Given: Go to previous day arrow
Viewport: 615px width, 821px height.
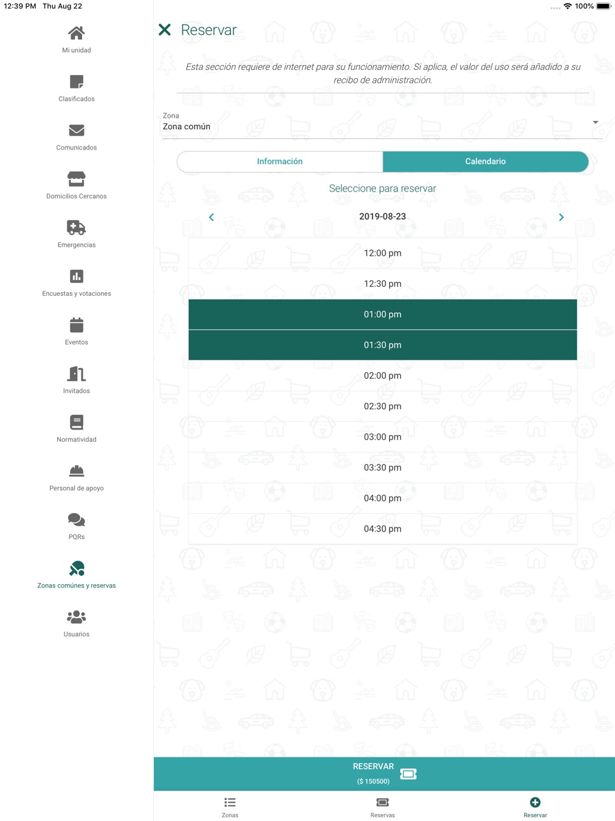Looking at the screenshot, I should click(x=211, y=217).
